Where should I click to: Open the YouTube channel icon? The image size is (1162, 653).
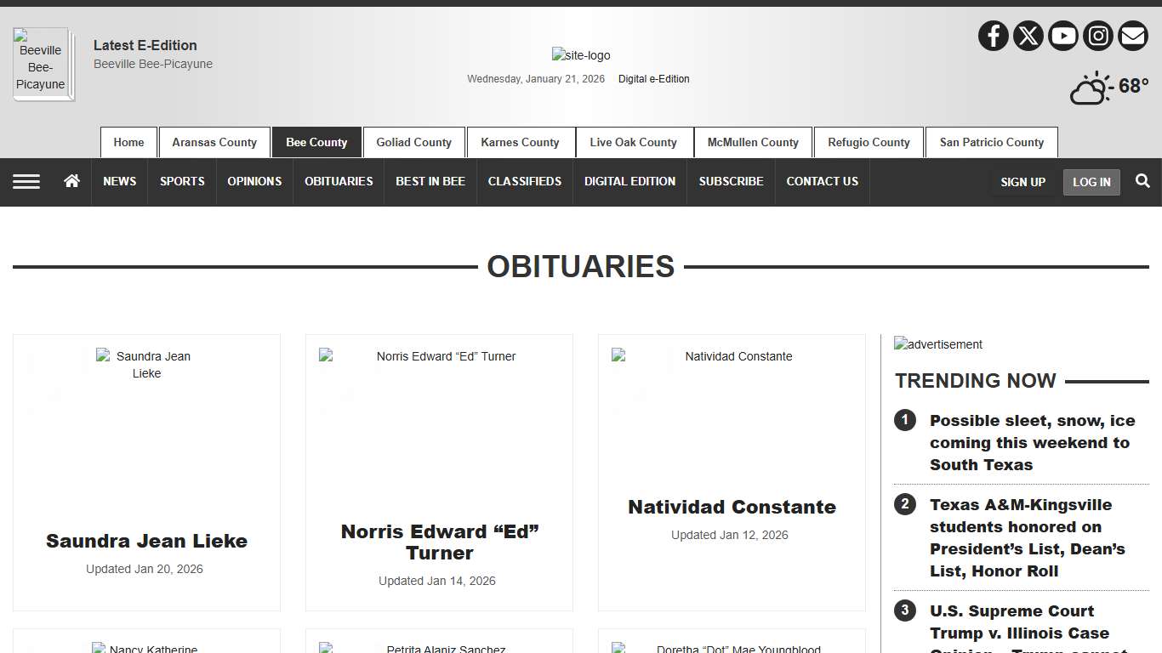1062,36
